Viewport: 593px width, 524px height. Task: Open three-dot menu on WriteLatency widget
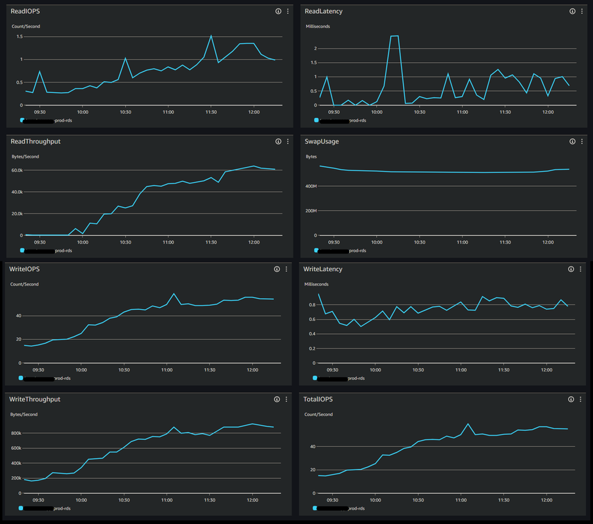pos(581,269)
